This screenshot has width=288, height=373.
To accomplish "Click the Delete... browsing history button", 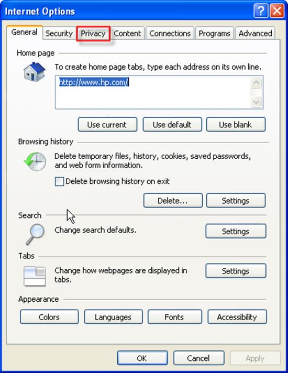I will (173, 201).
